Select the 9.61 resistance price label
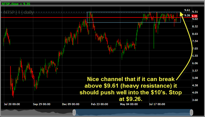The height and width of the screenshot is (117, 205). click(x=187, y=10)
